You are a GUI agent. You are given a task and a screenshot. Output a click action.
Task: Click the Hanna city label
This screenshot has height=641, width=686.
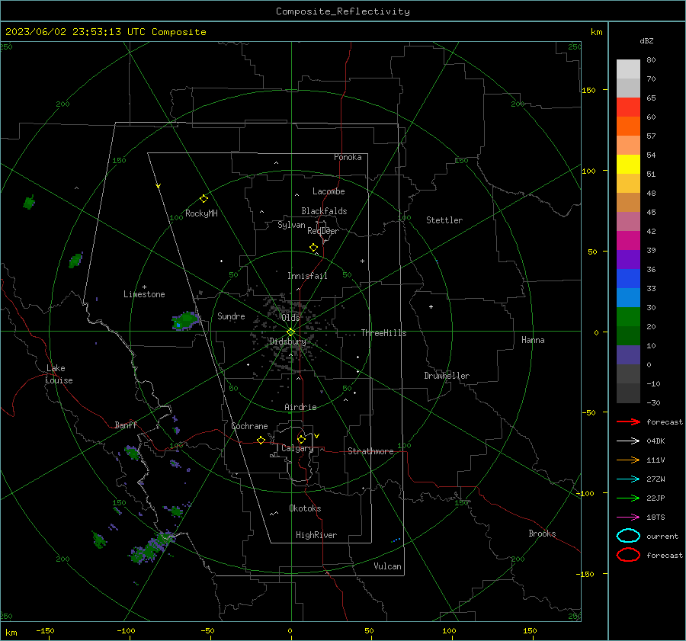click(533, 340)
